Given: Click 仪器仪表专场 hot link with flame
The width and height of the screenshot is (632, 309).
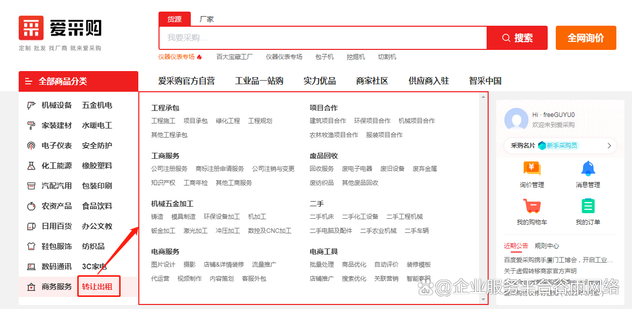Looking at the screenshot, I should 180,57.
